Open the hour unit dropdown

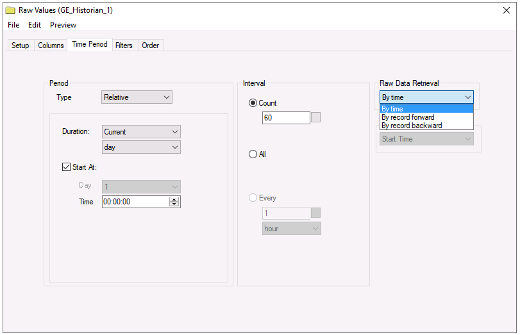point(292,229)
